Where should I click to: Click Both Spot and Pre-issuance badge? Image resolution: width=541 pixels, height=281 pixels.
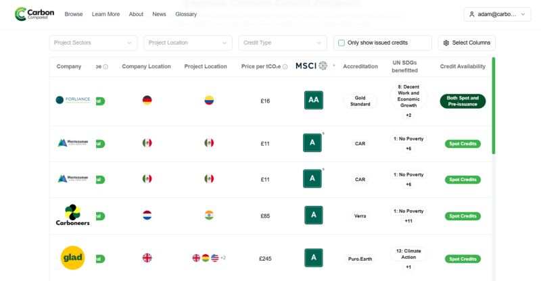tap(463, 101)
